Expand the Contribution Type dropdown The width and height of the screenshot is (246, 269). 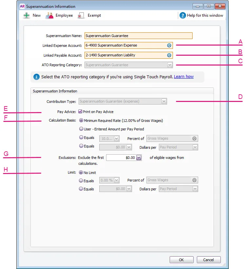click(164, 101)
